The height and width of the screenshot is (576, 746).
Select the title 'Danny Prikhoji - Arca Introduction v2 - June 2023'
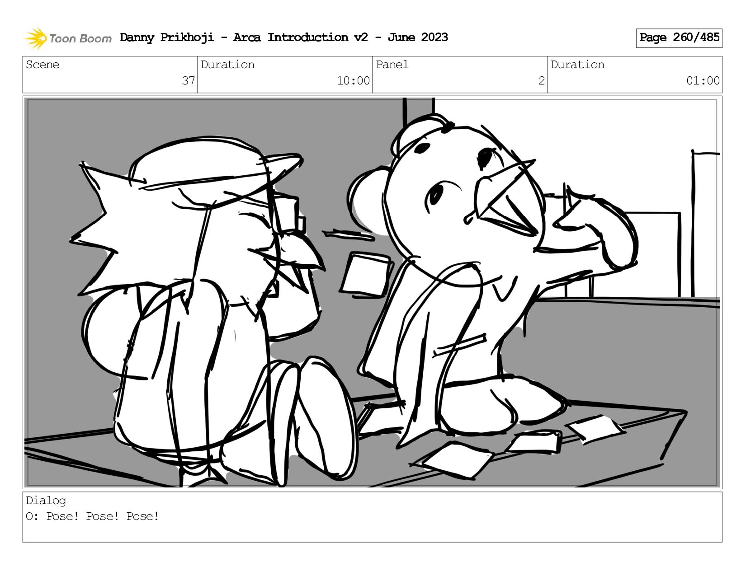tap(284, 37)
